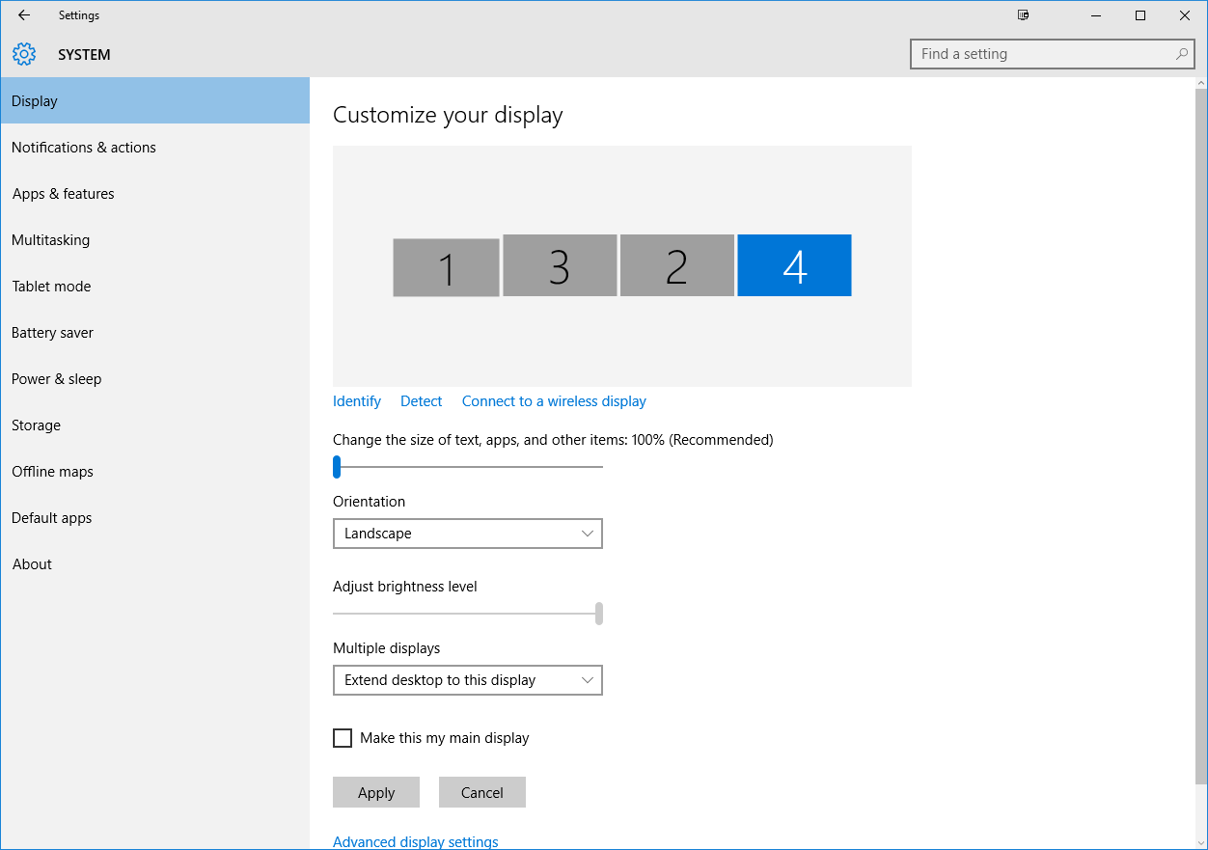Screen dimensions: 1208x850
Task: Click the Identify link
Action: tap(357, 401)
